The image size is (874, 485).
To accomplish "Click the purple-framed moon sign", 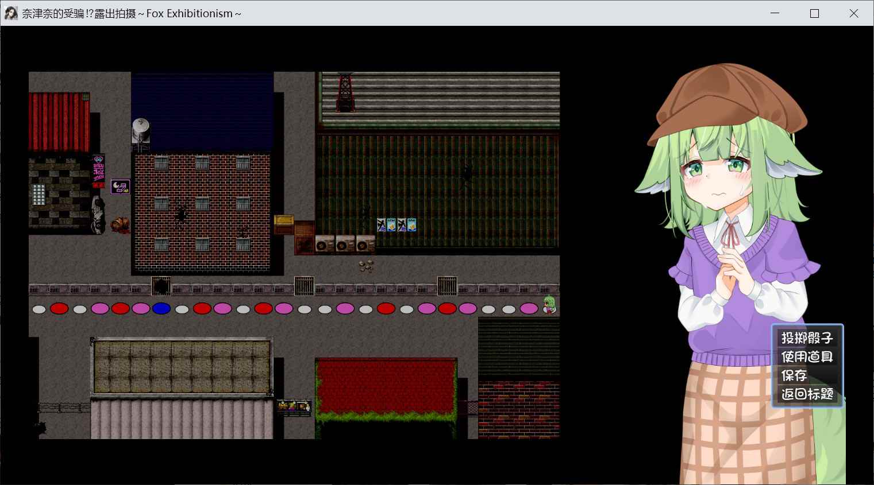I will tap(120, 187).
